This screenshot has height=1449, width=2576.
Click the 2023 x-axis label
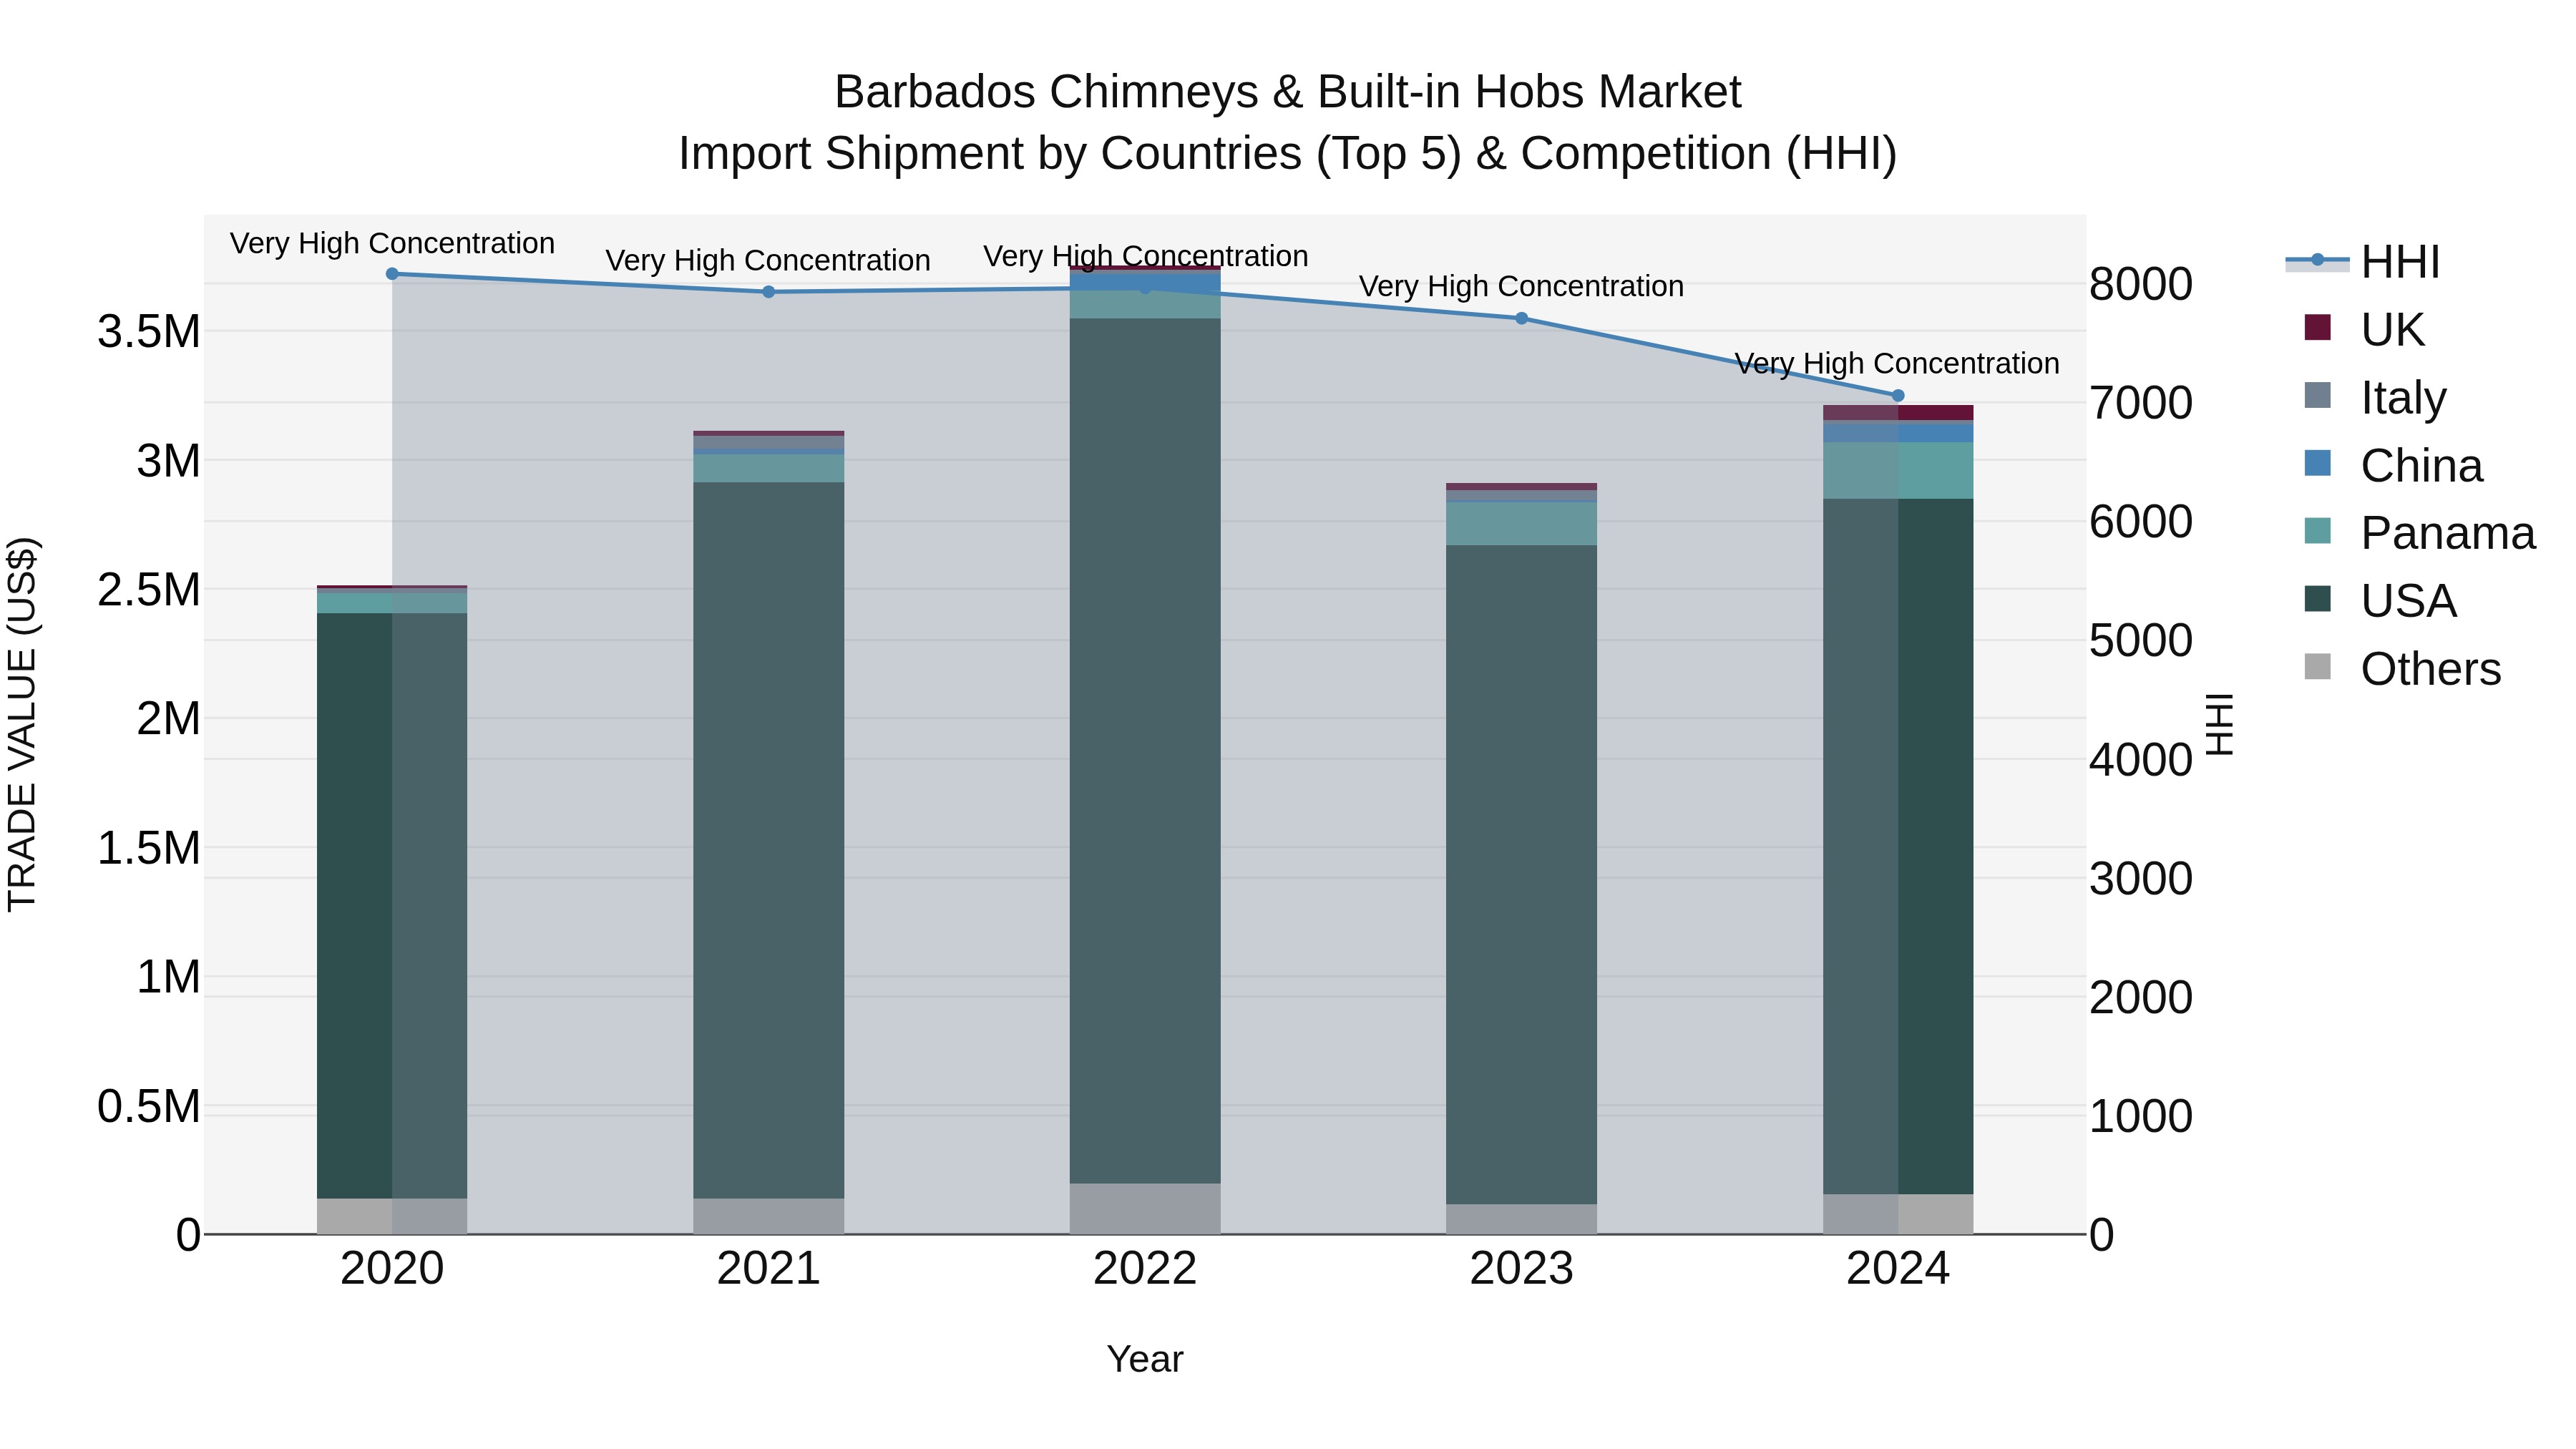tap(1522, 1269)
